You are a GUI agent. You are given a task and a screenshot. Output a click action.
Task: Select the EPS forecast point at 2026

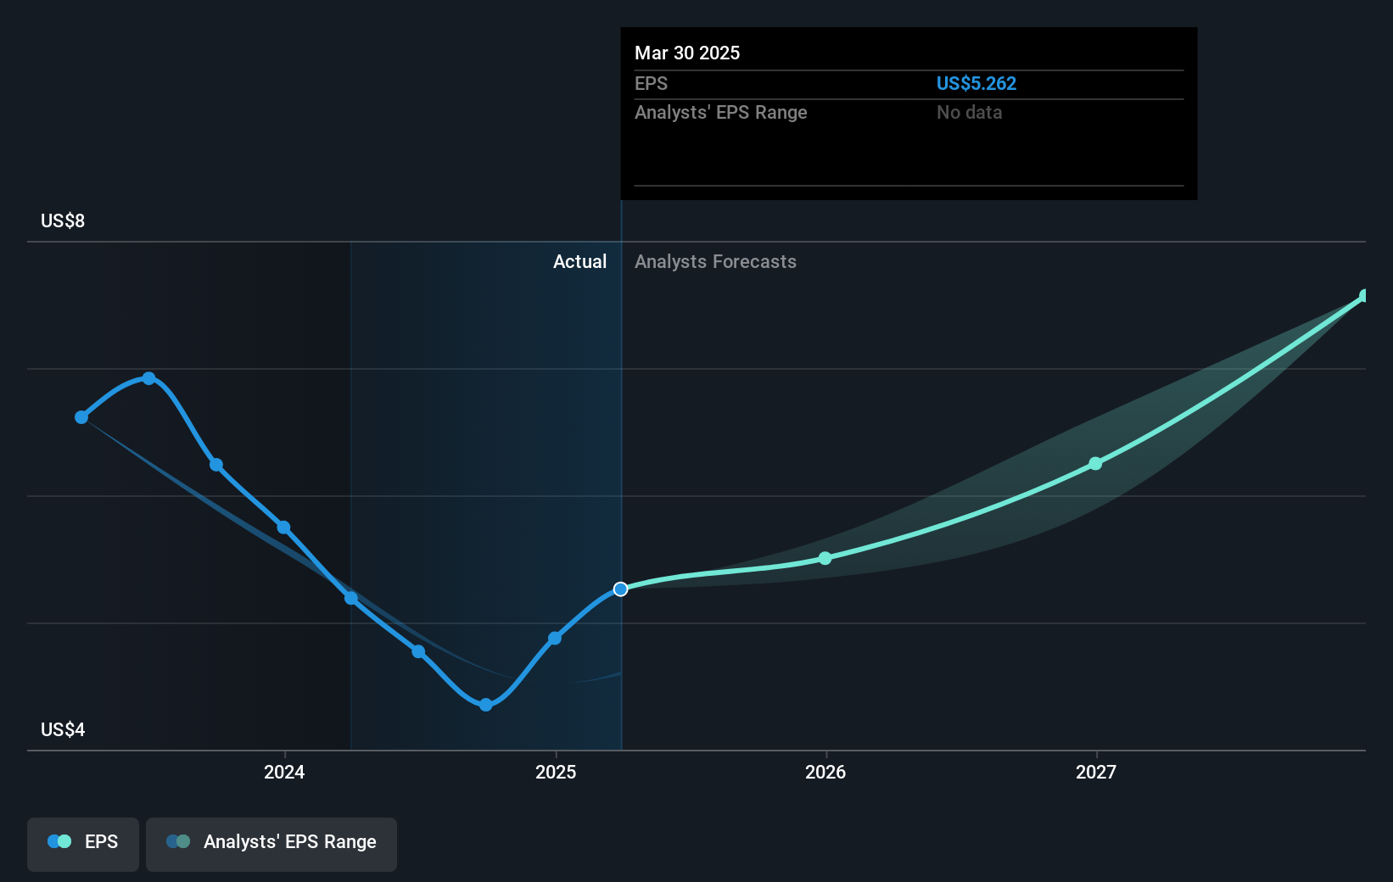[x=825, y=558]
